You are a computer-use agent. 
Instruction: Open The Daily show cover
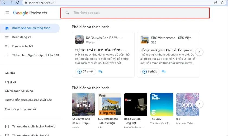tap(162, 104)
